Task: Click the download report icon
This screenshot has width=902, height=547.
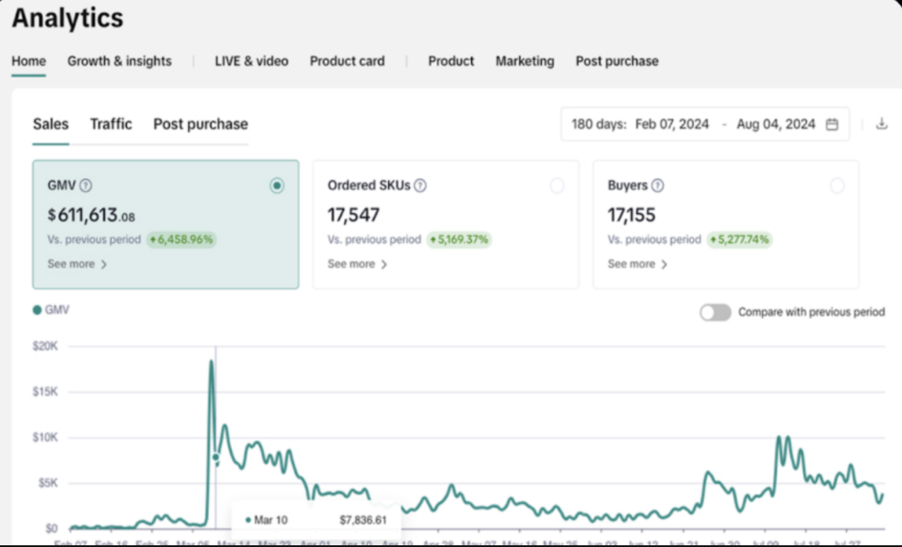Action: pos(881,124)
